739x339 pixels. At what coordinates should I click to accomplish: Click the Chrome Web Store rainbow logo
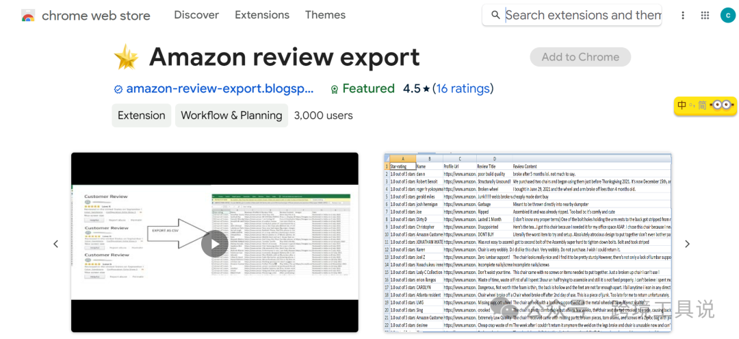pyautogui.click(x=28, y=16)
